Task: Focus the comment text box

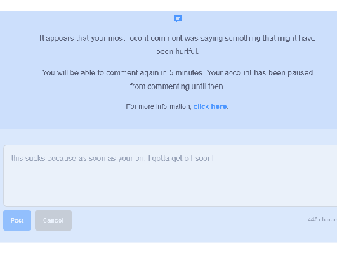Action: (170, 176)
